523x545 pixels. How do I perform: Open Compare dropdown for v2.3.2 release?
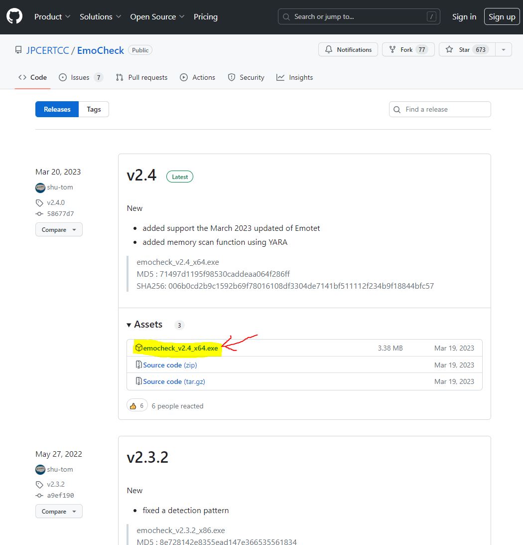tap(59, 511)
